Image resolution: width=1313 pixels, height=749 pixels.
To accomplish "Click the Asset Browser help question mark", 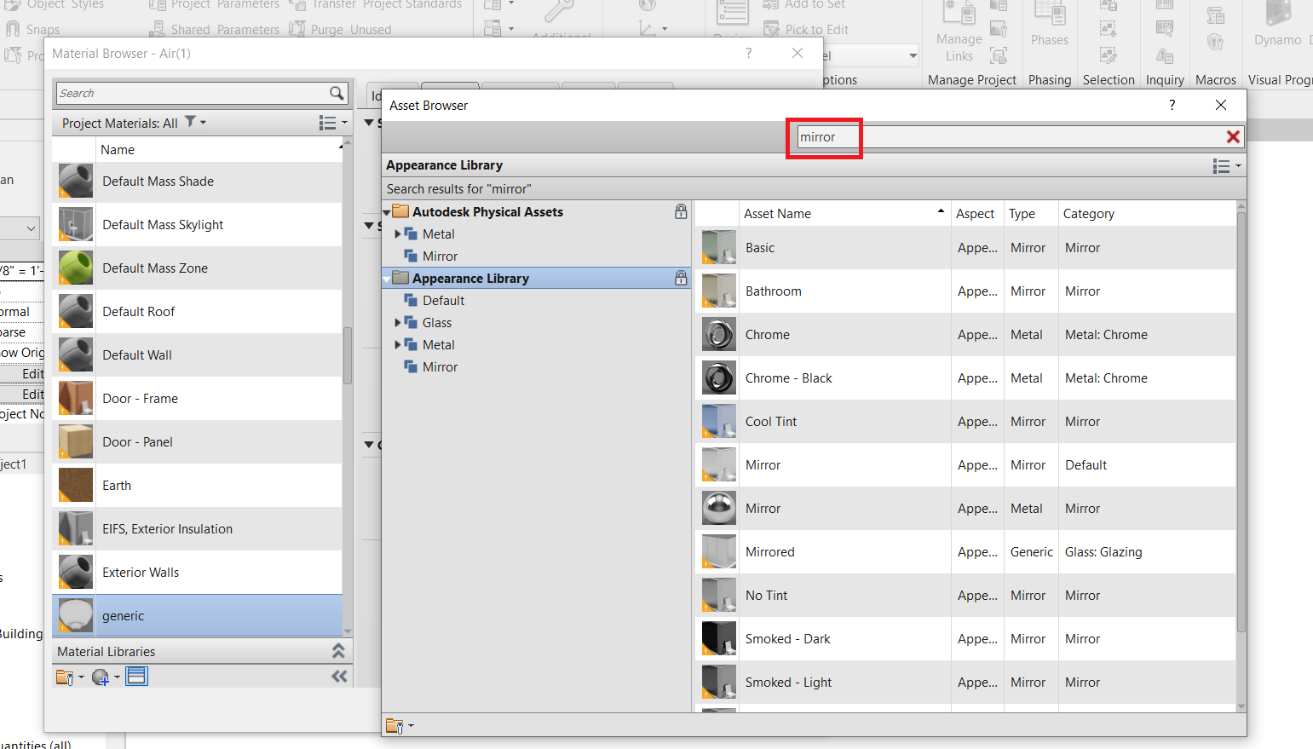I will [1172, 105].
